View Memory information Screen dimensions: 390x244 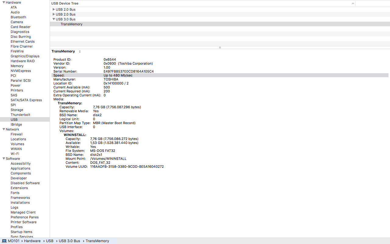pyautogui.click(x=17, y=66)
